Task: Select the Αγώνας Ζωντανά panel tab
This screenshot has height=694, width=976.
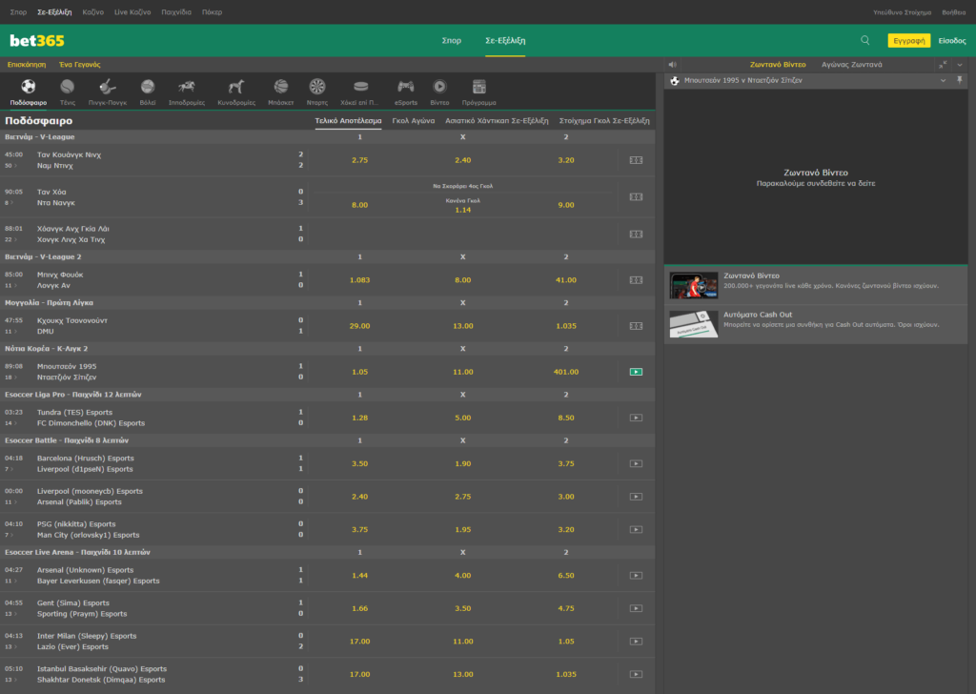Action: 851,65
